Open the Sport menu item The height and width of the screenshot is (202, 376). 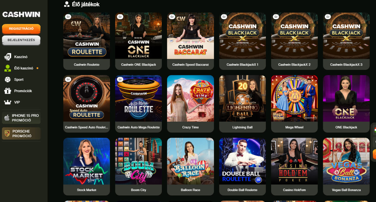[x=19, y=80]
